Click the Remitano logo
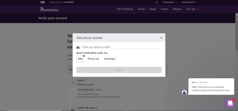The width and height of the screenshot is (238, 111). [x=49, y=10]
